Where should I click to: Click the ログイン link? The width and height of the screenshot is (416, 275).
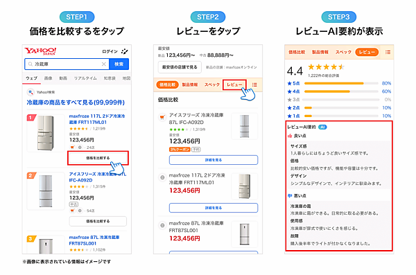pyautogui.click(x=110, y=51)
